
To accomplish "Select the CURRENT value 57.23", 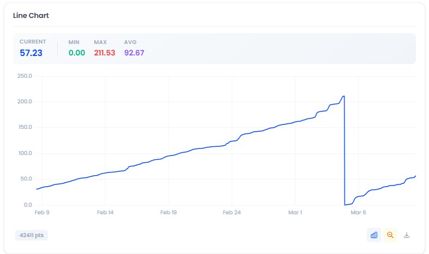I will (31, 53).
